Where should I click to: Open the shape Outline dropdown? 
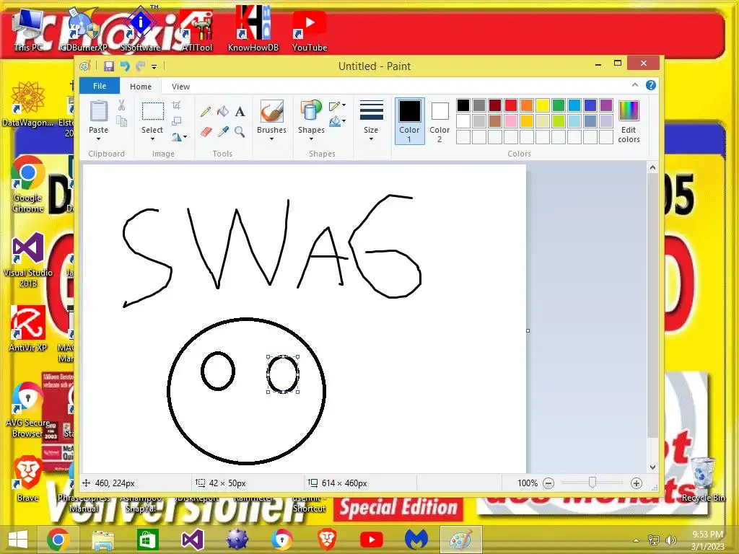[338, 105]
